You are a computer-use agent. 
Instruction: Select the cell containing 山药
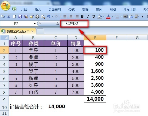click(x=33, y=92)
